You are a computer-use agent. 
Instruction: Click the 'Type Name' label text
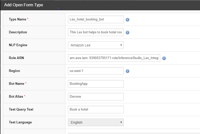coord(17,19)
